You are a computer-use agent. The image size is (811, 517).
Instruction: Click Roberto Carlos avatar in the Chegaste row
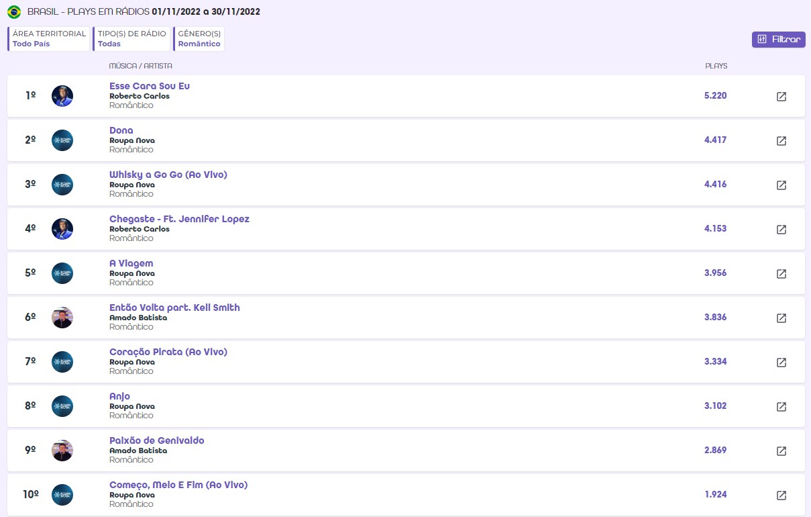point(62,229)
